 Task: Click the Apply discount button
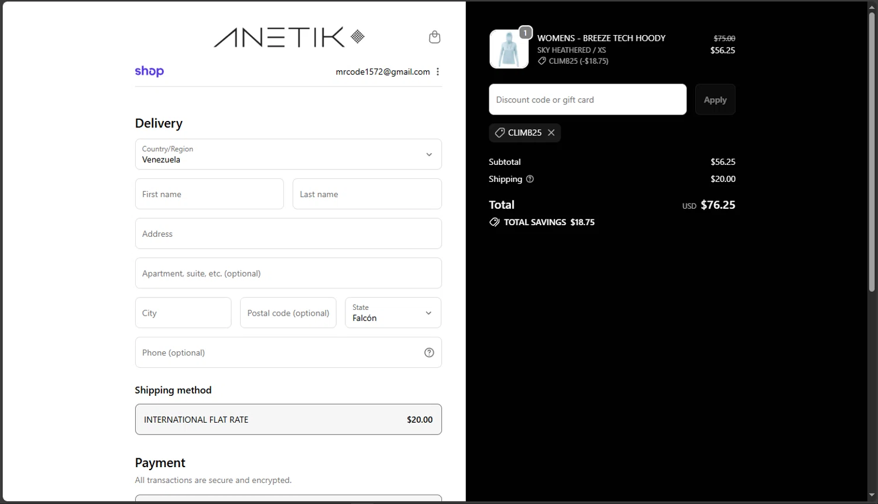tap(715, 99)
